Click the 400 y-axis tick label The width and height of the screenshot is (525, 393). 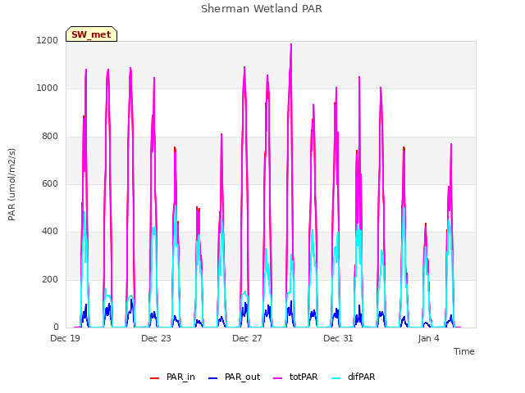[x=50, y=231]
